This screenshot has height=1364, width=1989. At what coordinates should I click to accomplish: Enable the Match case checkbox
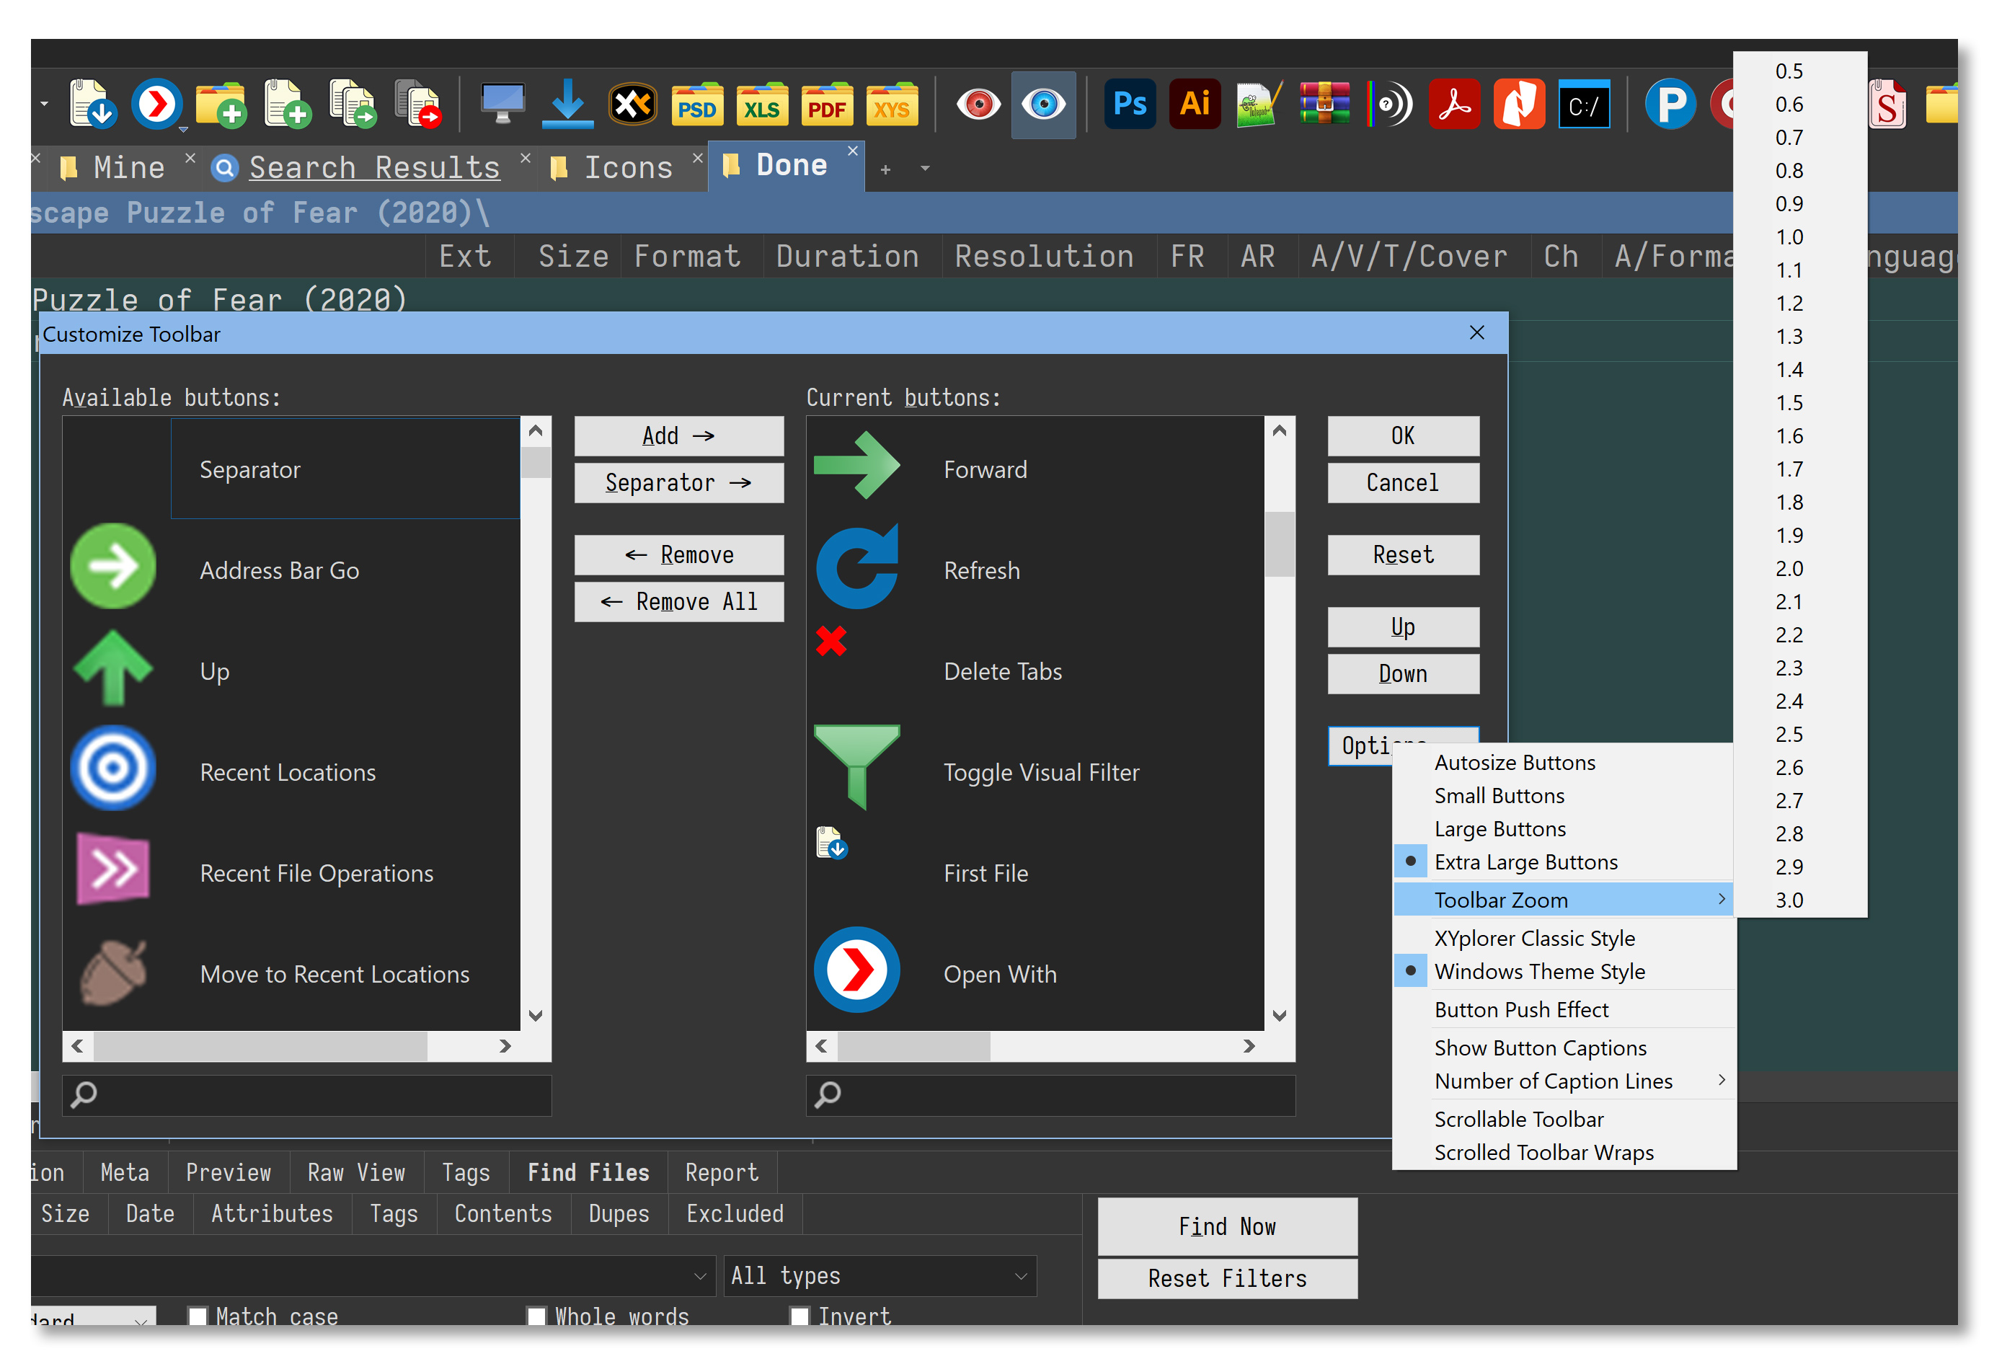[198, 1315]
